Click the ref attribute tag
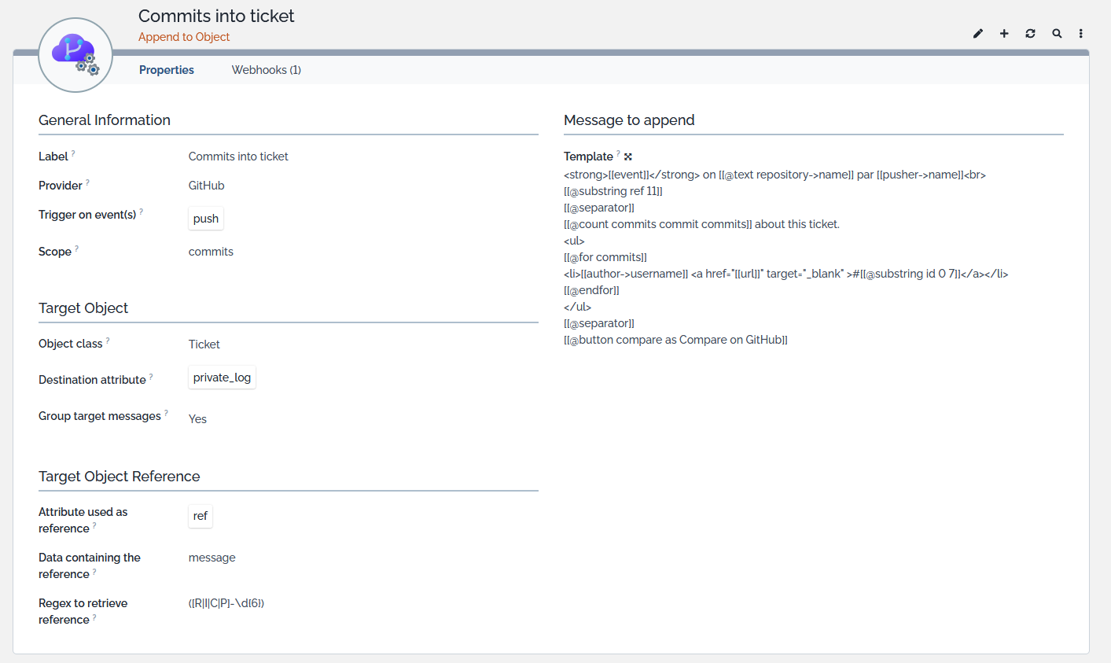This screenshot has height=663, width=1111. click(x=200, y=516)
